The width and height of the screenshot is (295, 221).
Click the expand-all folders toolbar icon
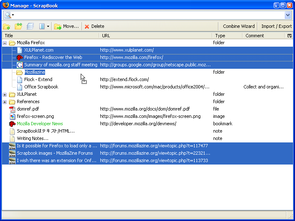pos(18,26)
